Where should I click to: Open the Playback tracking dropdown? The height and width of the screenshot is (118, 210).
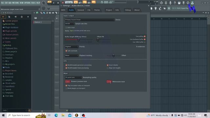pos(72,55)
